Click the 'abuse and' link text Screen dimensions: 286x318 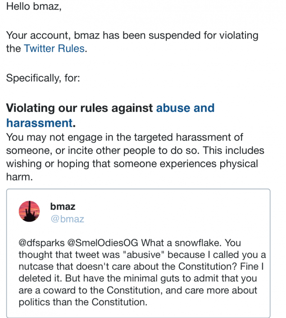click(185, 108)
